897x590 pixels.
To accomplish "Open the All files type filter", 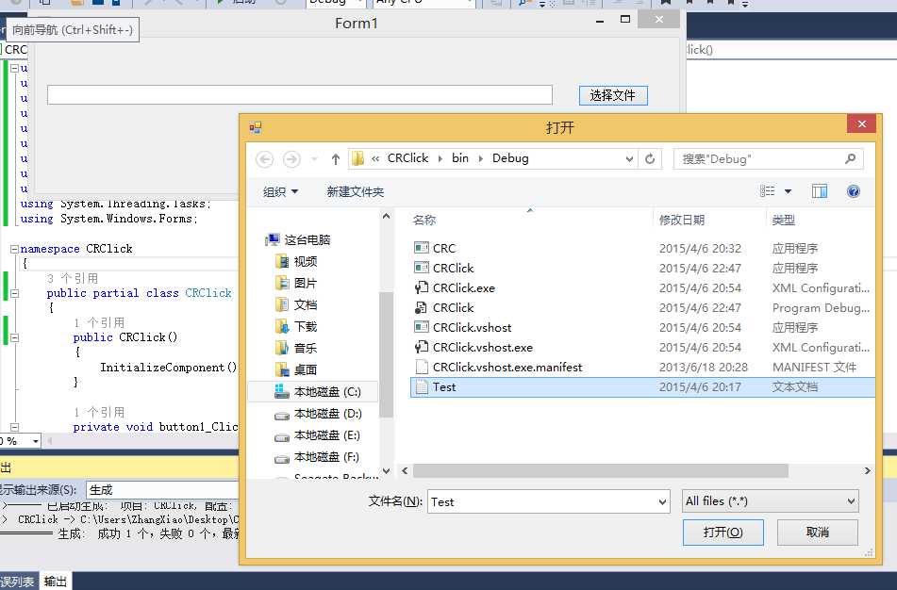I will (770, 501).
